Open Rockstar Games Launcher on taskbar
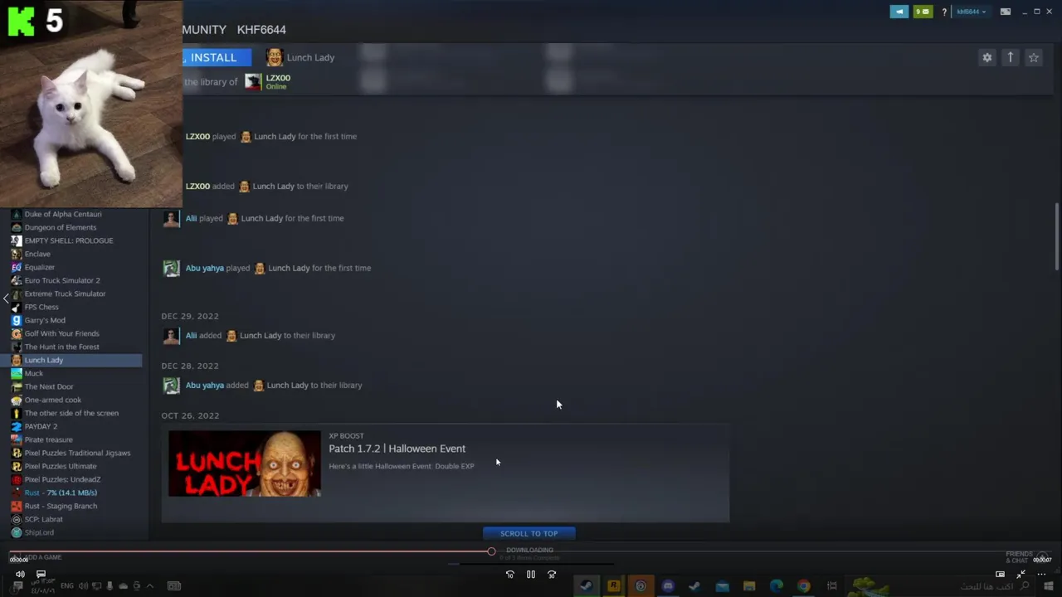This screenshot has height=597, width=1062. tap(614, 586)
